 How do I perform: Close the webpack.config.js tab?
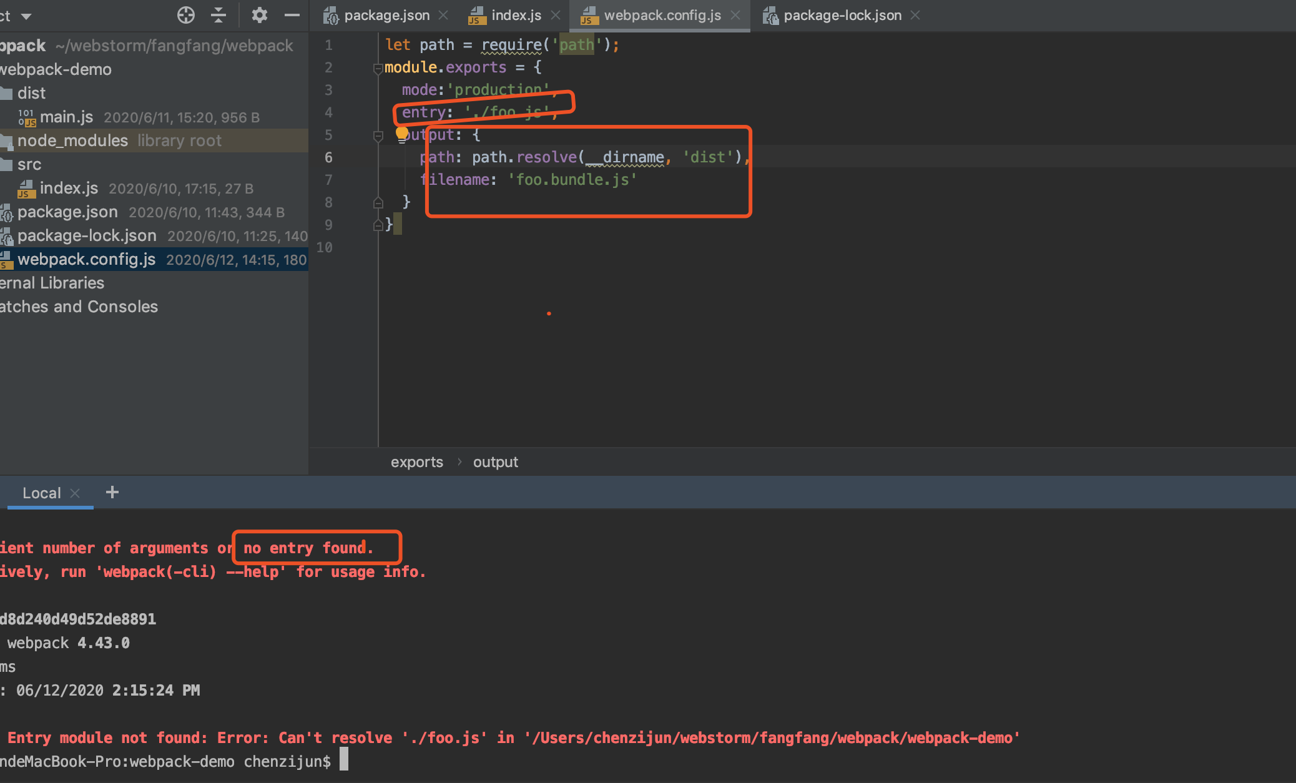(x=735, y=15)
